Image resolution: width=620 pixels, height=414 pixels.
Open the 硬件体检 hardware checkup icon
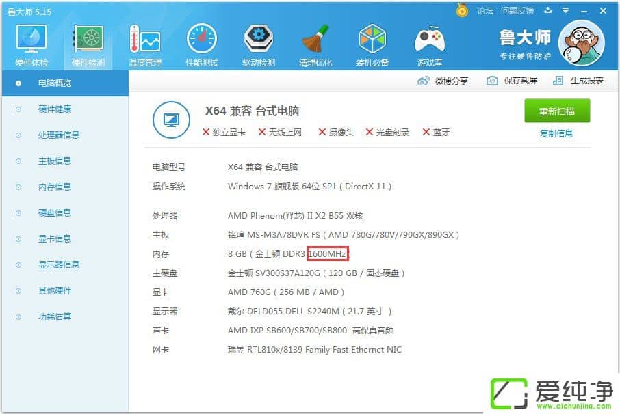pos(31,44)
